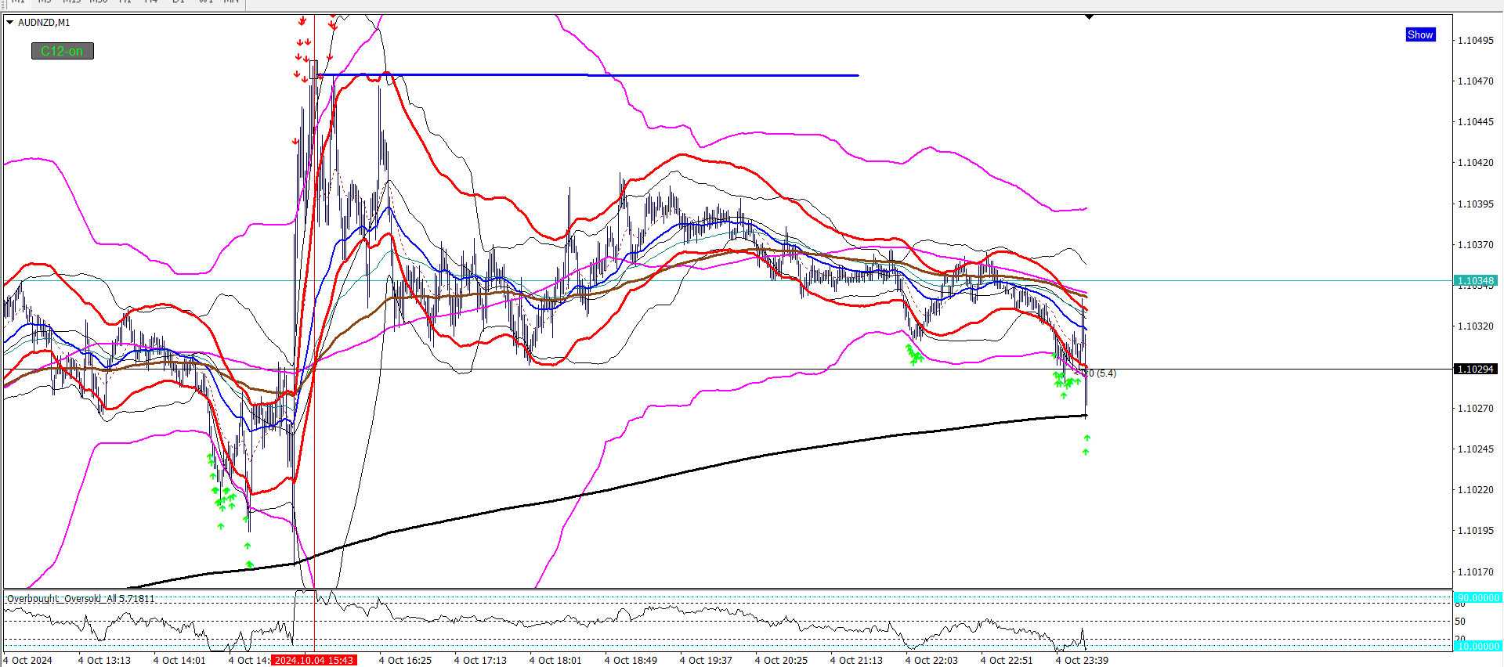Click the 4 Oct 16:25 time label

[405, 660]
